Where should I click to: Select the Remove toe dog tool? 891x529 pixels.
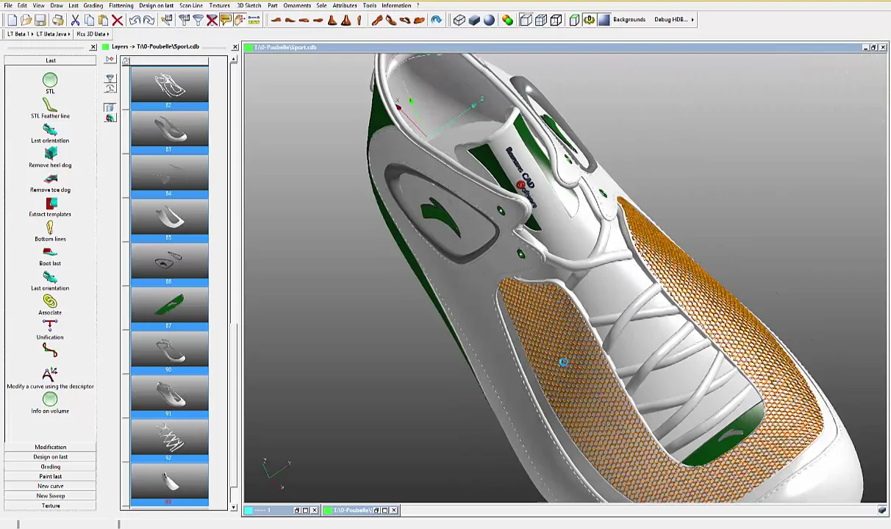[x=50, y=182]
